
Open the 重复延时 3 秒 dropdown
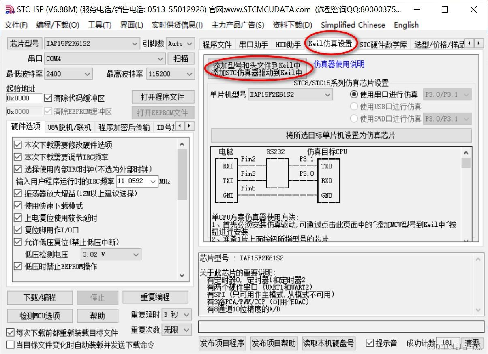176,315
